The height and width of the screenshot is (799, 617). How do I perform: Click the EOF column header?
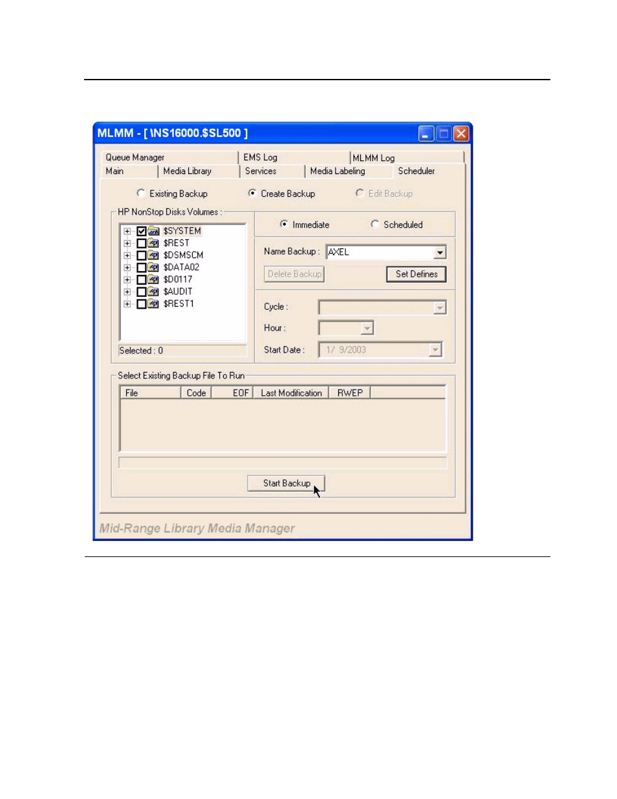[233, 393]
